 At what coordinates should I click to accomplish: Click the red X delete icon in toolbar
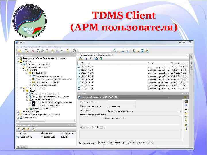tap(33, 51)
